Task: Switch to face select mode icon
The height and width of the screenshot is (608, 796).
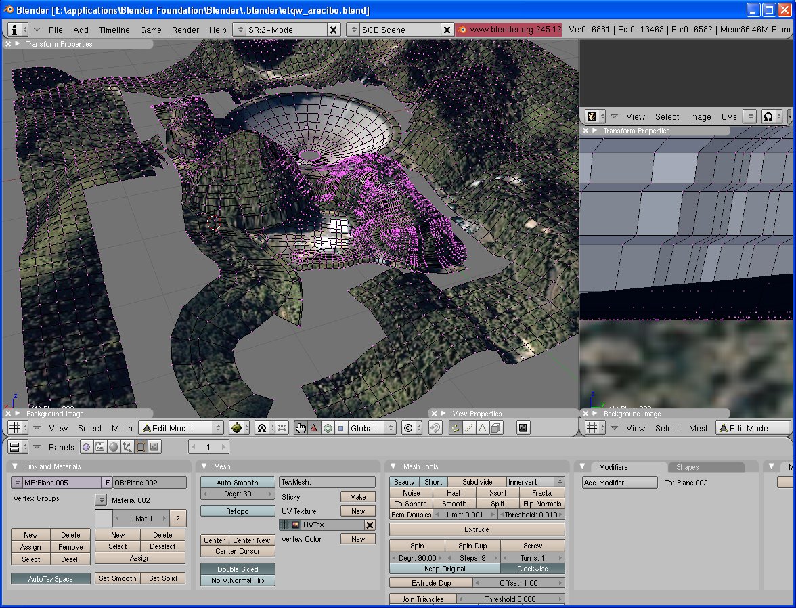Action: [x=483, y=428]
